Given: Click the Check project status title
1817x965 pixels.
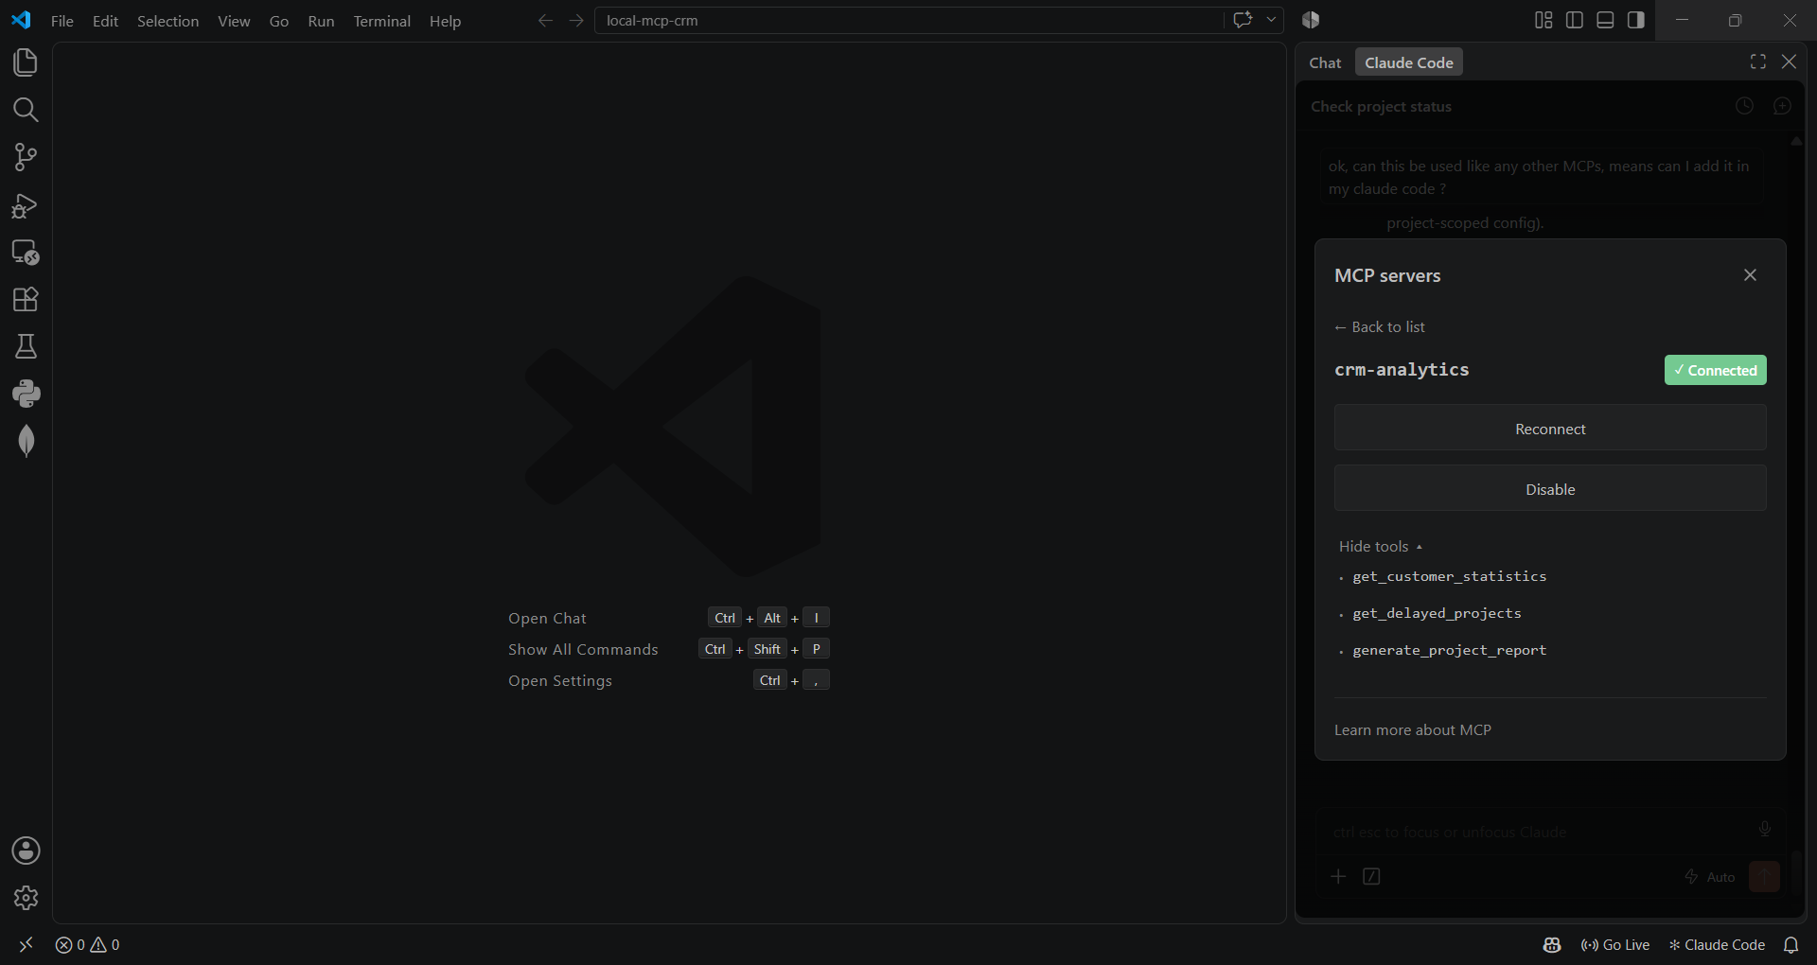Looking at the screenshot, I should click(1381, 106).
